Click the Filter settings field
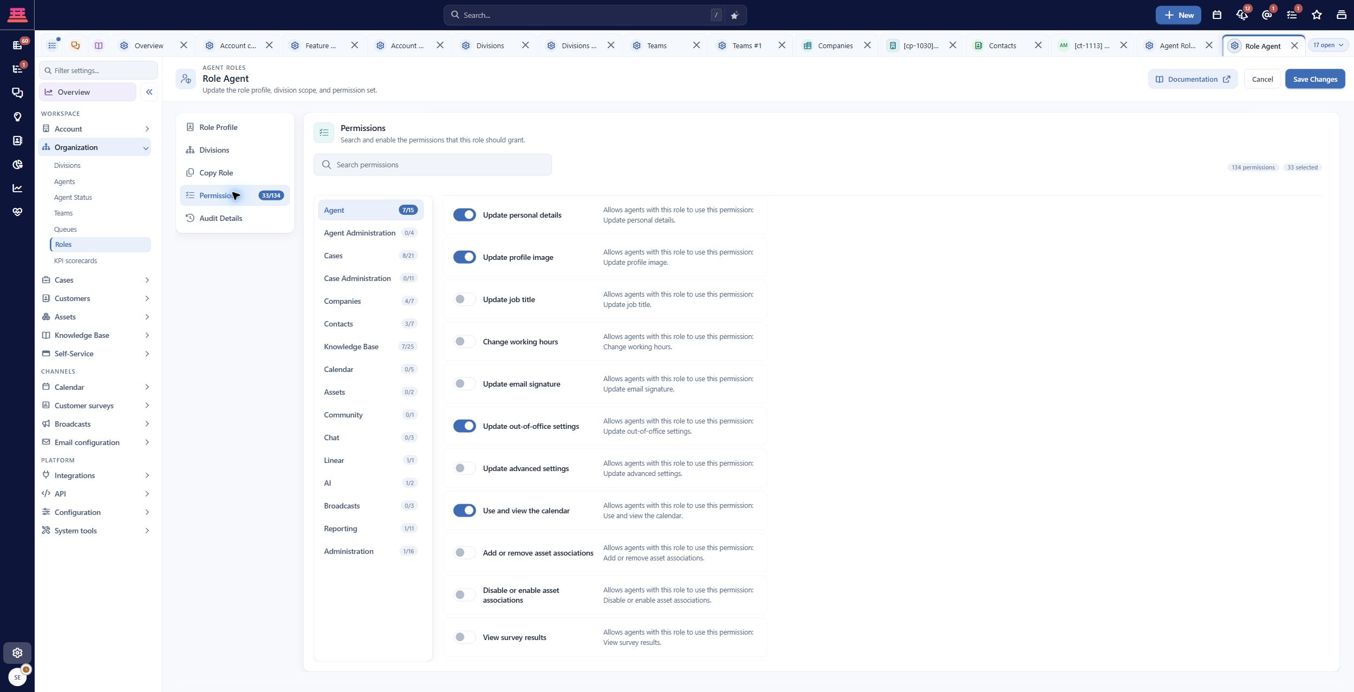The width and height of the screenshot is (1354, 692). coord(98,70)
